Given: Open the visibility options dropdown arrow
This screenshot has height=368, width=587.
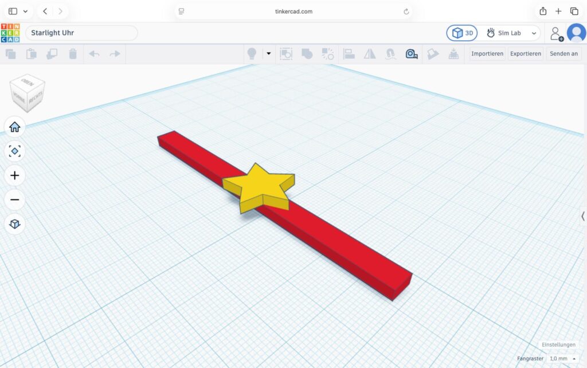Looking at the screenshot, I should click(268, 53).
